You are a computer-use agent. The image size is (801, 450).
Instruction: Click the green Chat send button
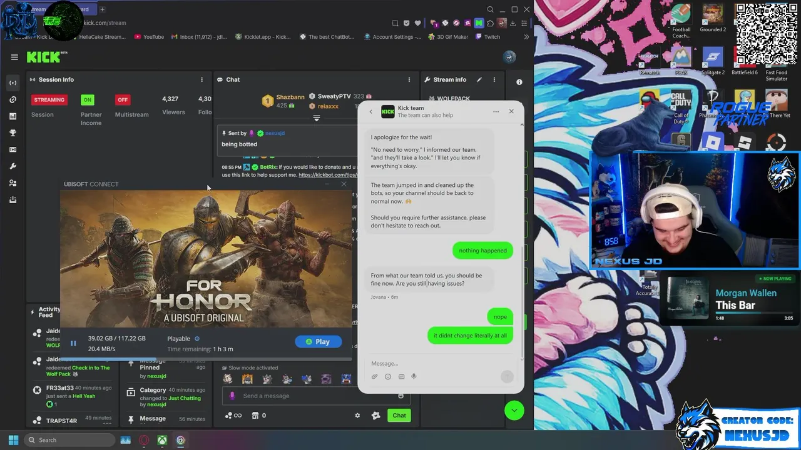399,415
